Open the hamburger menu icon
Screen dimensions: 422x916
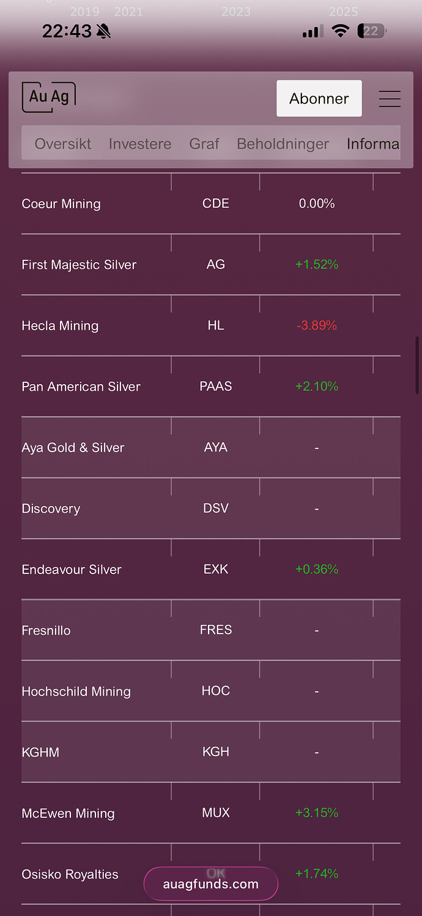(390, 99)
